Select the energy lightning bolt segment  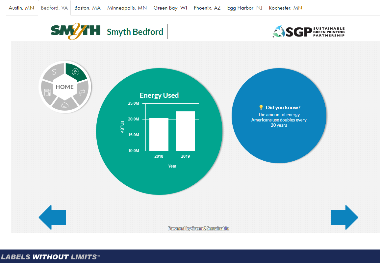point(75,72)
